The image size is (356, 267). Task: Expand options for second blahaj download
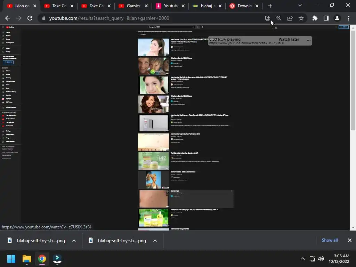click(155, 241)
